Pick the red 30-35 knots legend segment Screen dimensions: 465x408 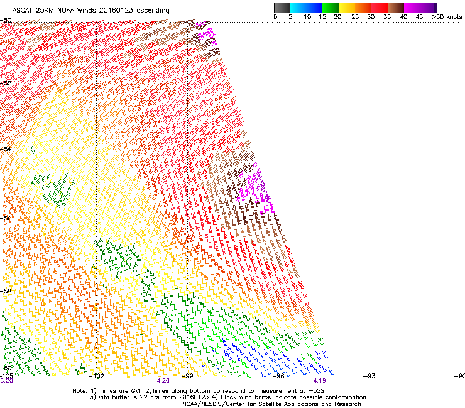380,8
